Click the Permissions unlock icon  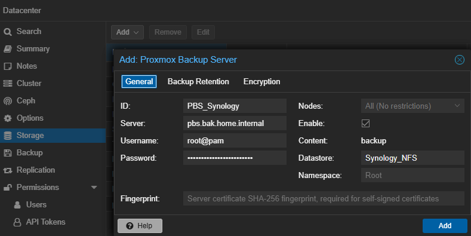click(x=8, y=187)
